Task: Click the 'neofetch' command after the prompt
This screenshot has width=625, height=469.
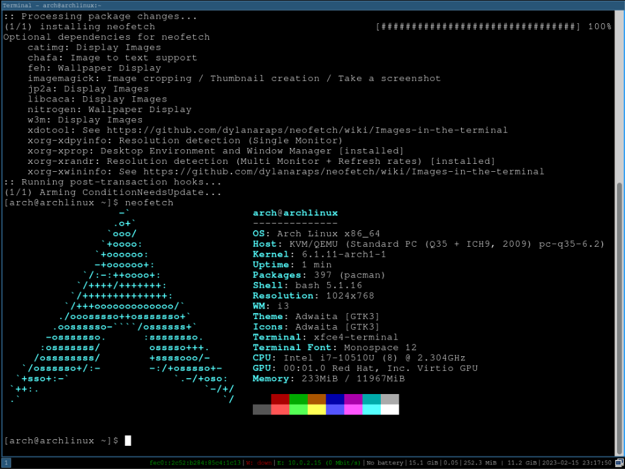Action: (149, 203)
